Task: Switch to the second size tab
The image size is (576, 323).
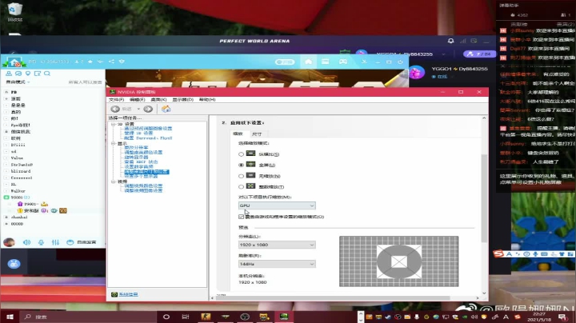Action: 257,134
